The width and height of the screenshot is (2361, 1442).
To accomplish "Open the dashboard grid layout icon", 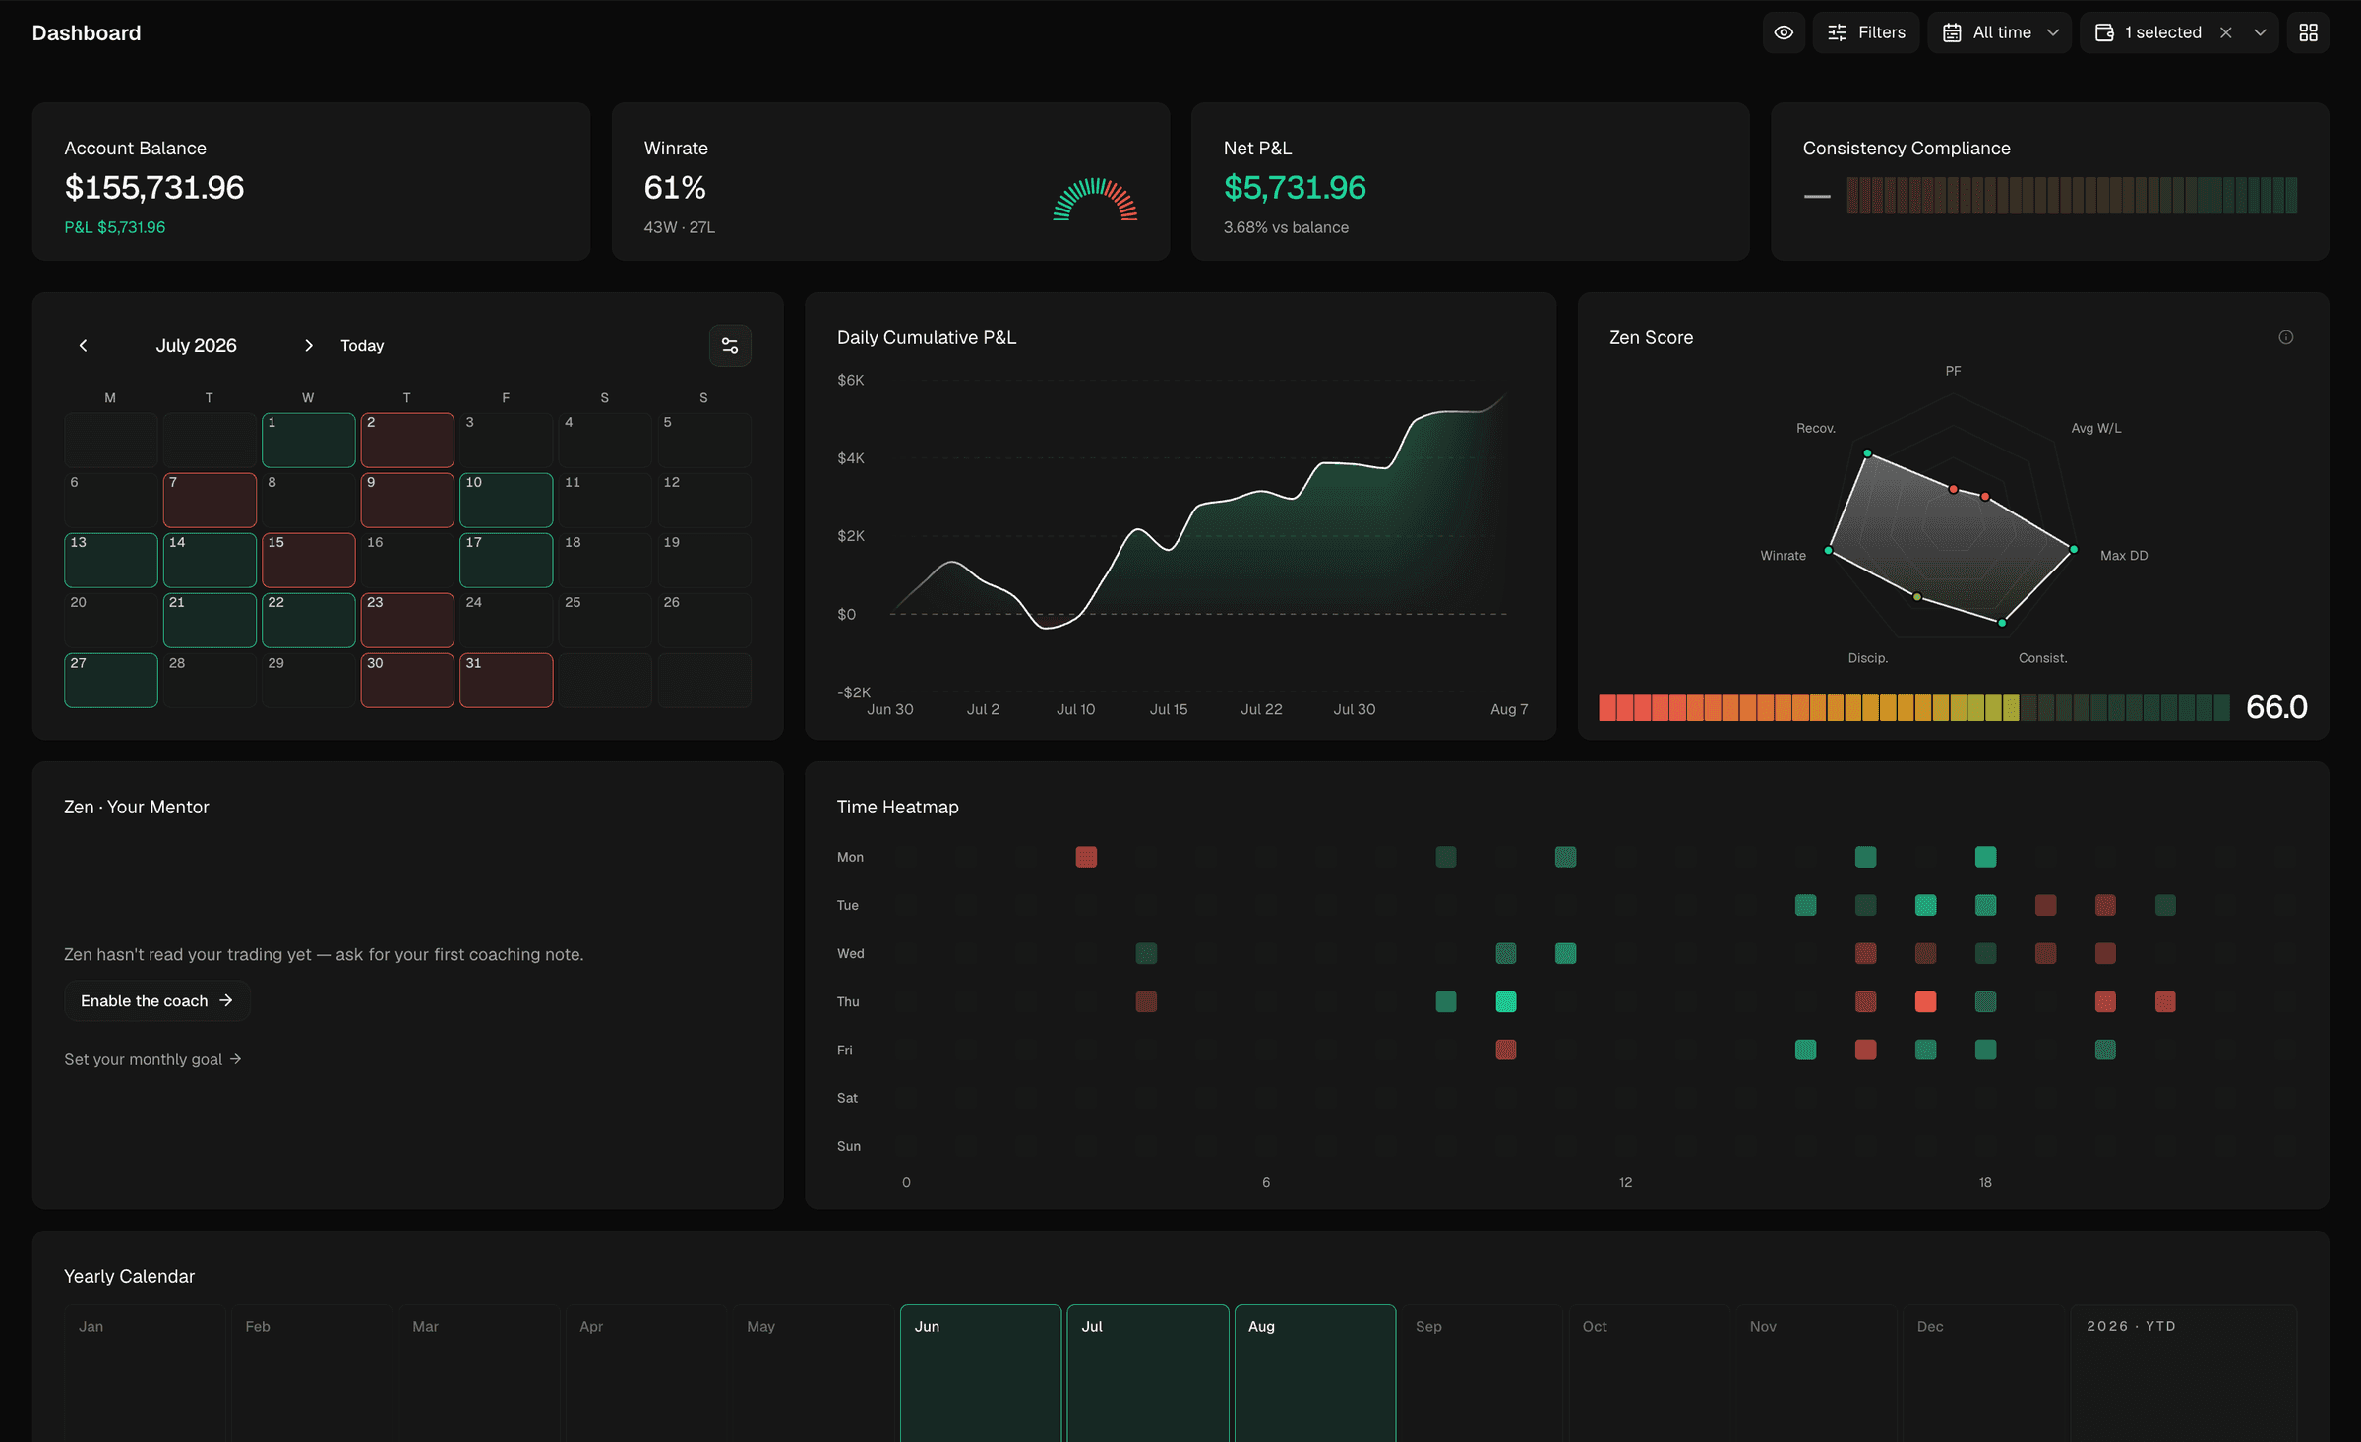I will point(2308,32).
